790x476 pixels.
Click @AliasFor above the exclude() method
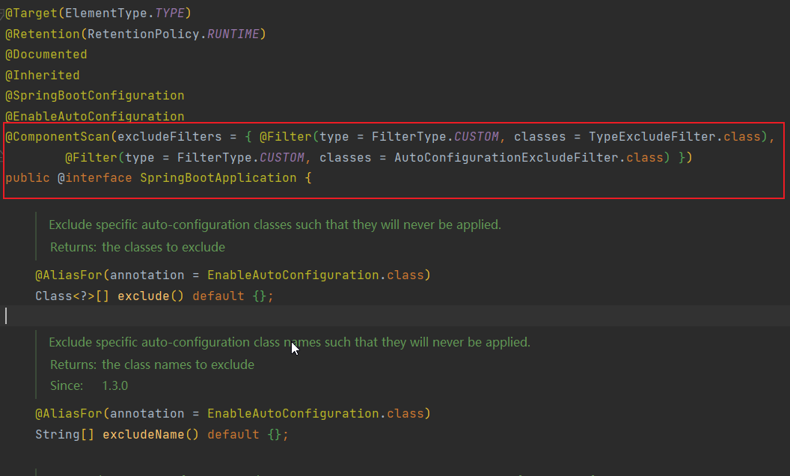(x=69, y=275)
